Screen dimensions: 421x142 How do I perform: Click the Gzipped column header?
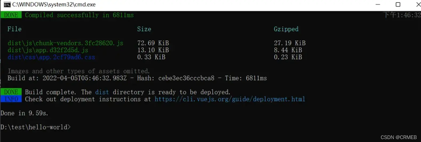click(286, 29)
